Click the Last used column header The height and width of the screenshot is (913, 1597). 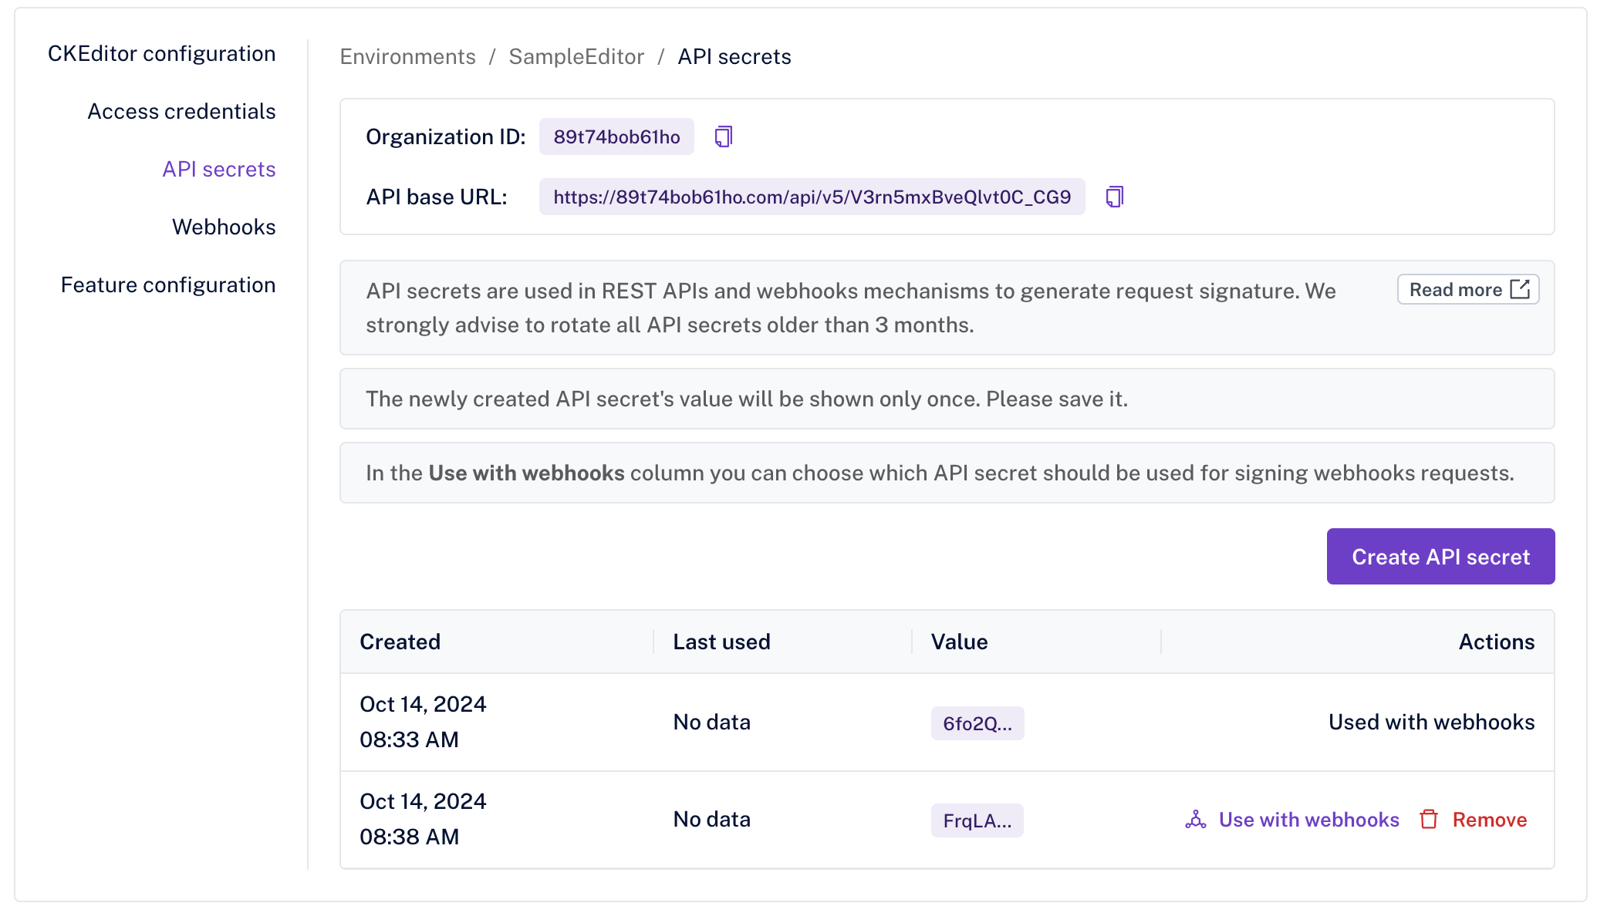click(x=721, y=642)
